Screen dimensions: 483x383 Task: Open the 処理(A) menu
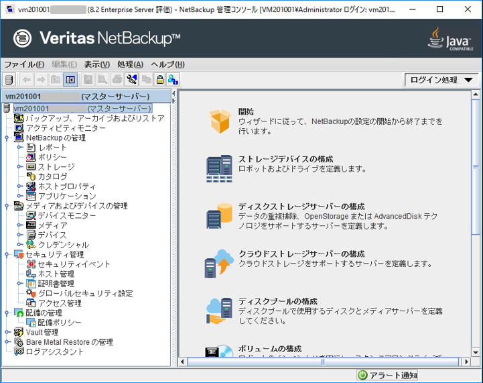[x=130, y=64]
